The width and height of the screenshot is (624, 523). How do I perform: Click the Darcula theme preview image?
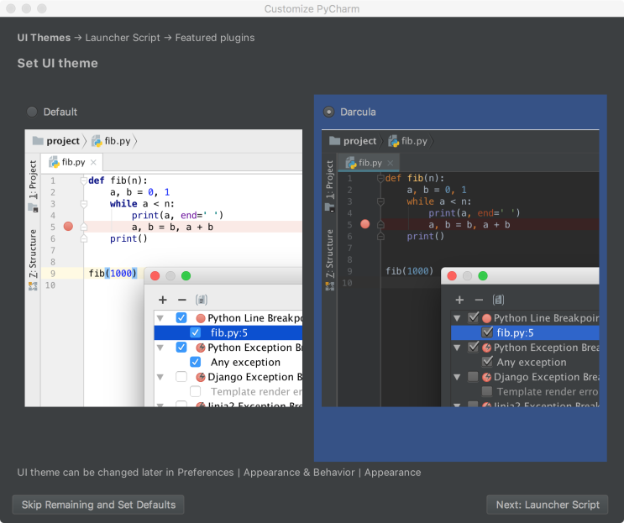[x=460, y=268]
